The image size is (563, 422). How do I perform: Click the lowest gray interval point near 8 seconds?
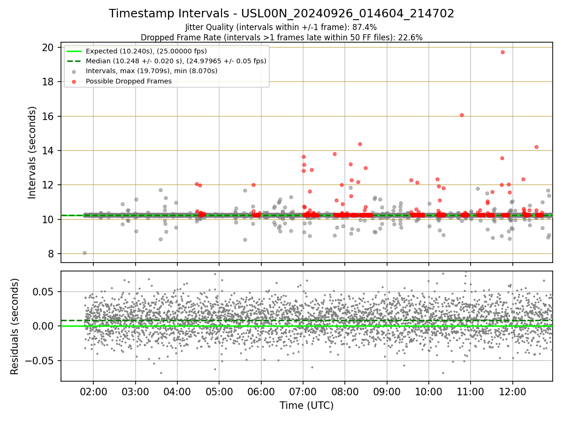coord(84,253)
